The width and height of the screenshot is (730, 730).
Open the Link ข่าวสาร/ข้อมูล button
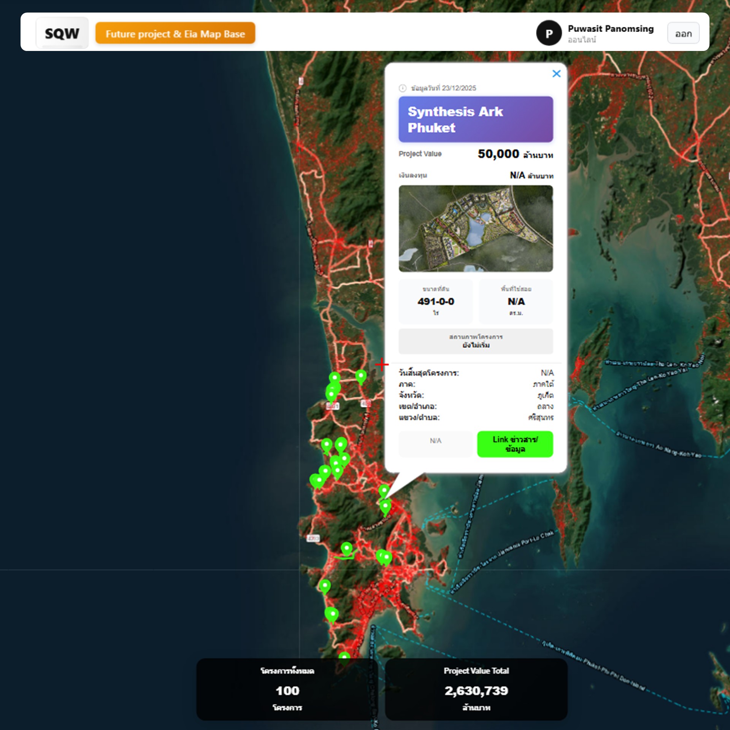(515, 444)
